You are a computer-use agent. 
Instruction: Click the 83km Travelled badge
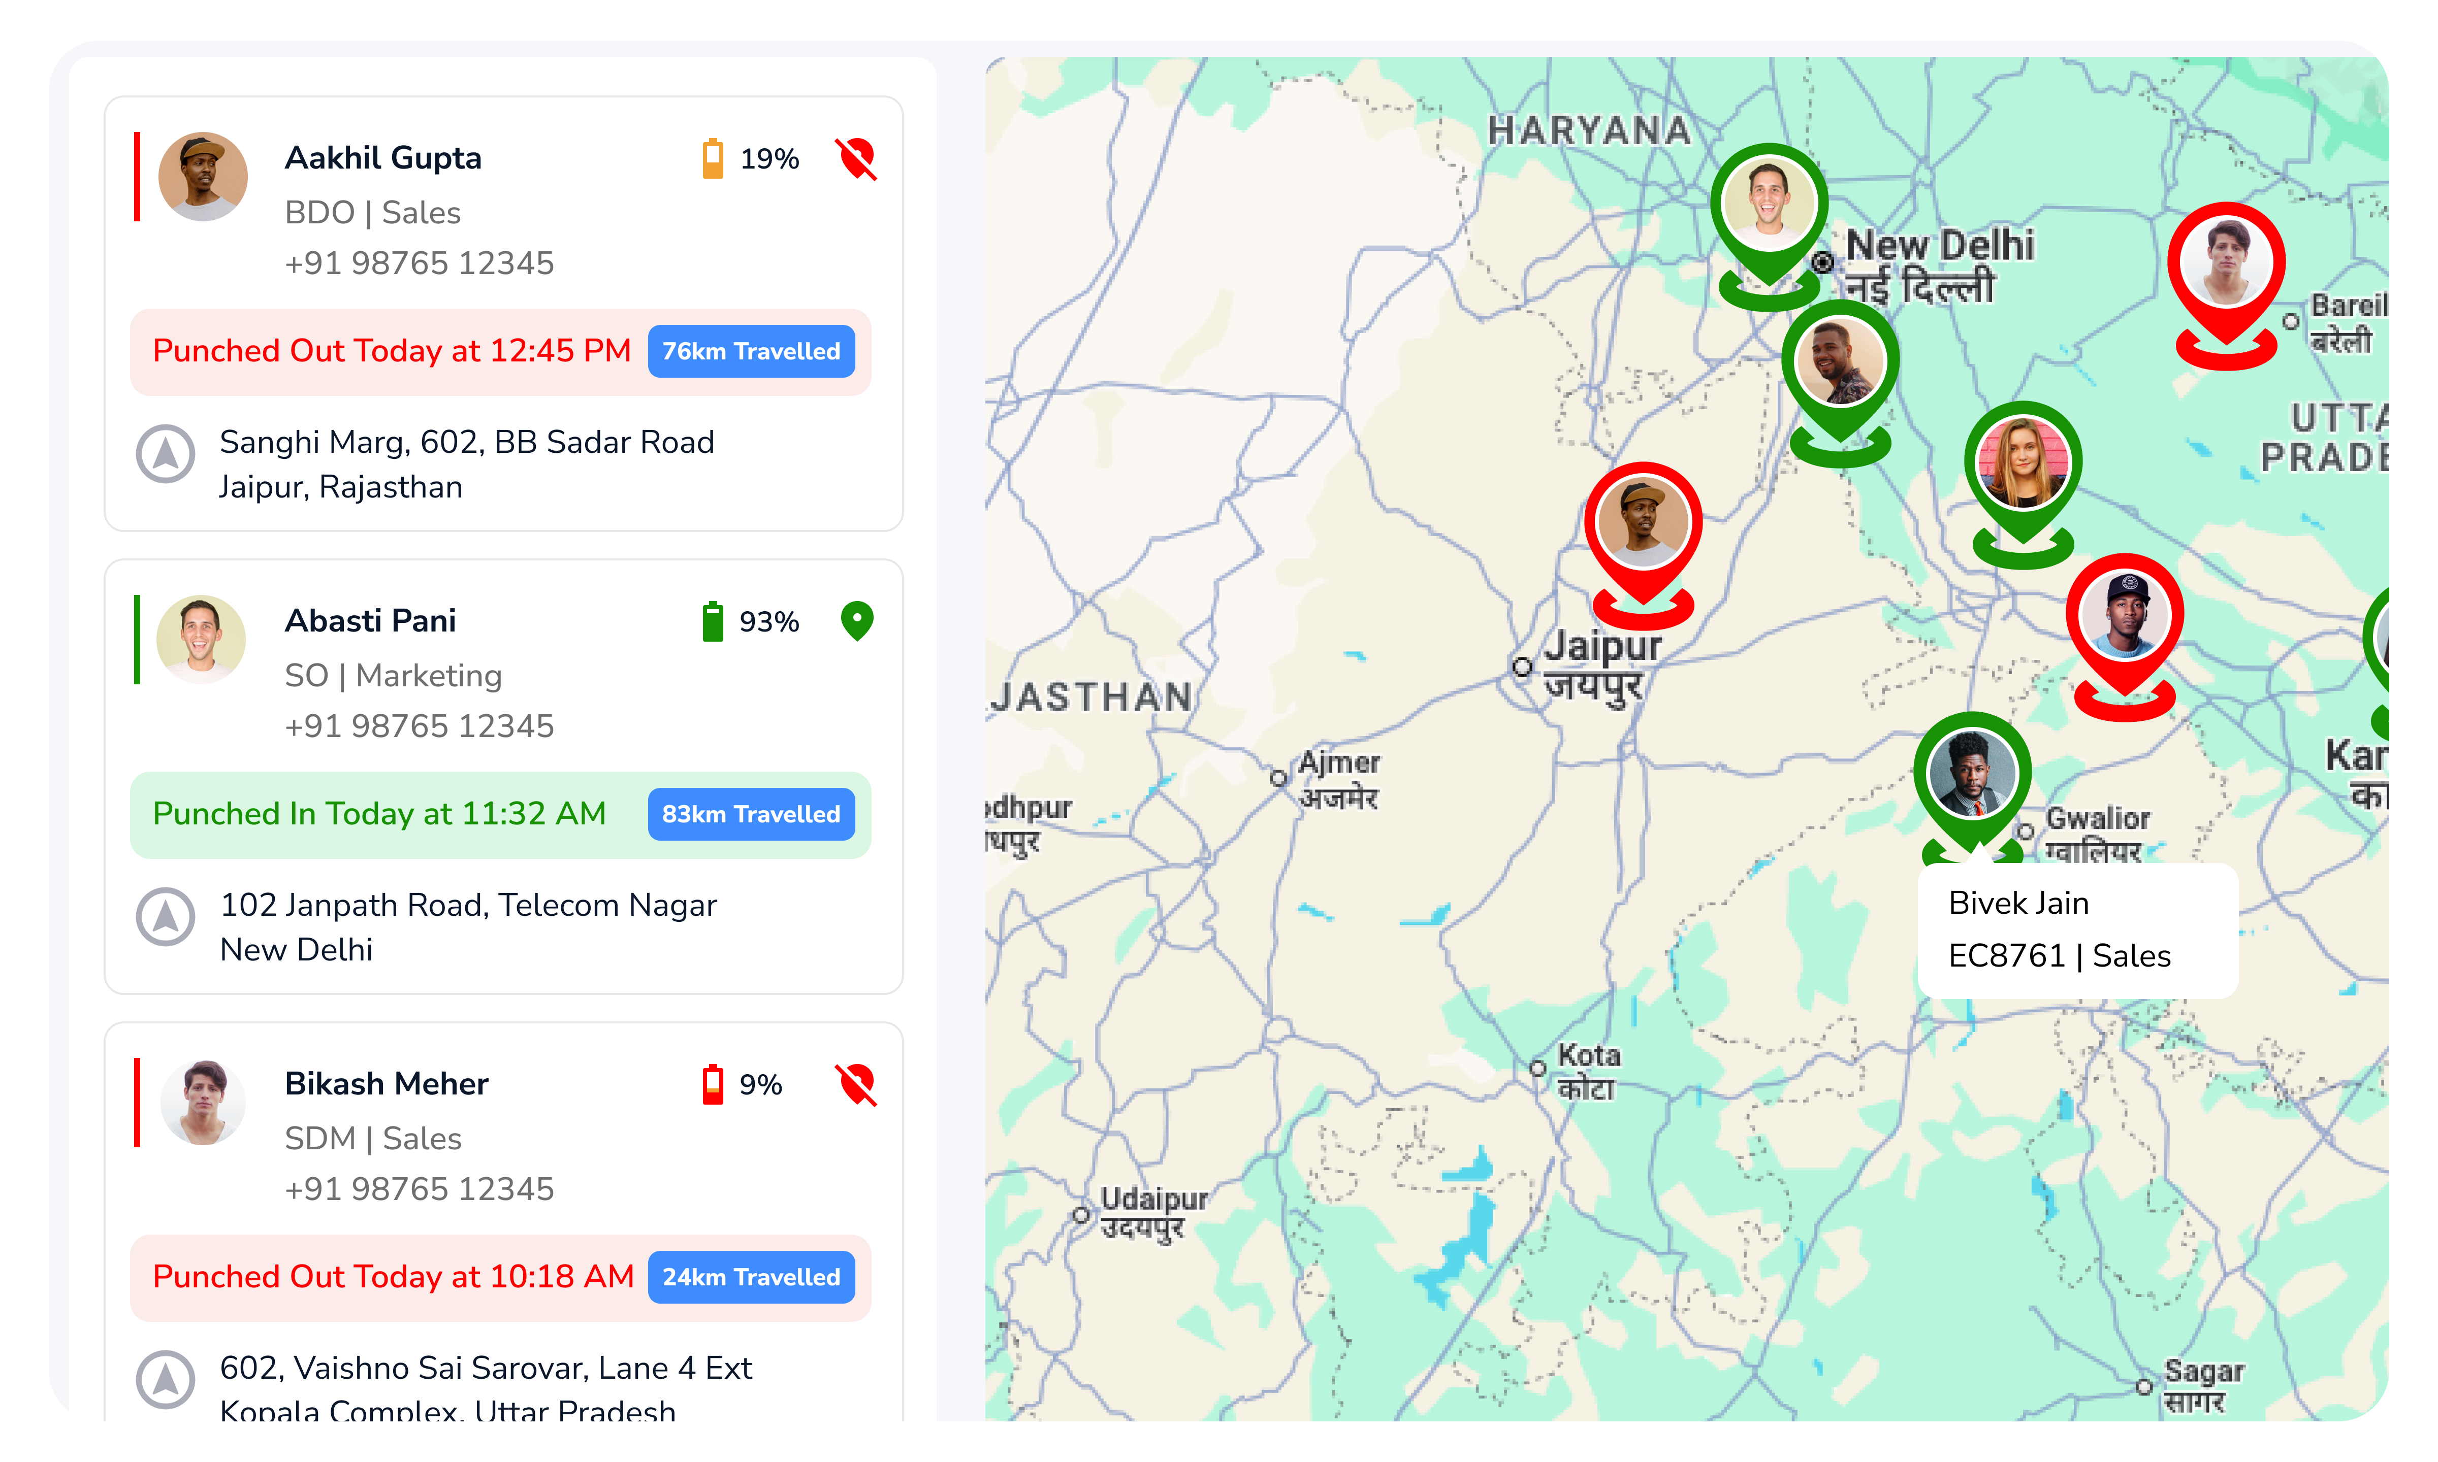click(x=751, y=815)
